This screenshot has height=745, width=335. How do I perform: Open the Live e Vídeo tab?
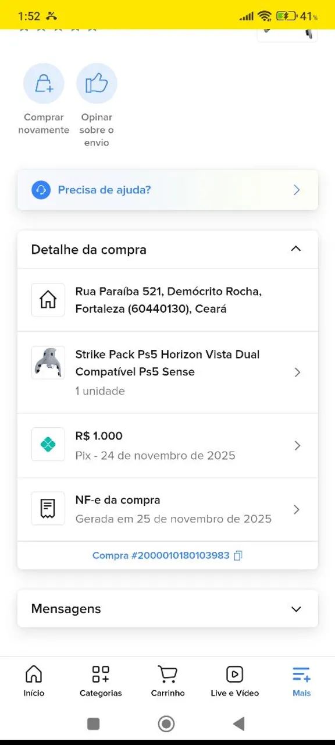coord(234,681)
